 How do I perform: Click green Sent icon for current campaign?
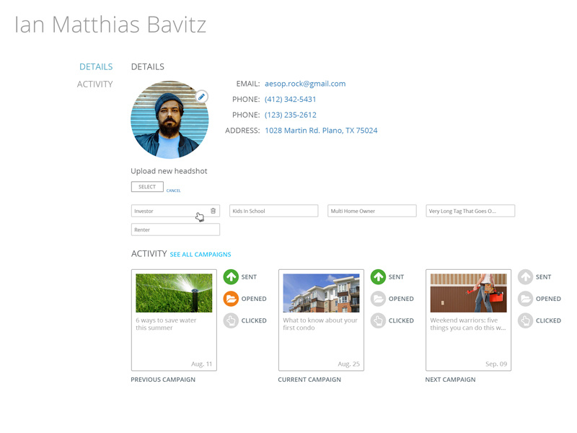(378, 277)
